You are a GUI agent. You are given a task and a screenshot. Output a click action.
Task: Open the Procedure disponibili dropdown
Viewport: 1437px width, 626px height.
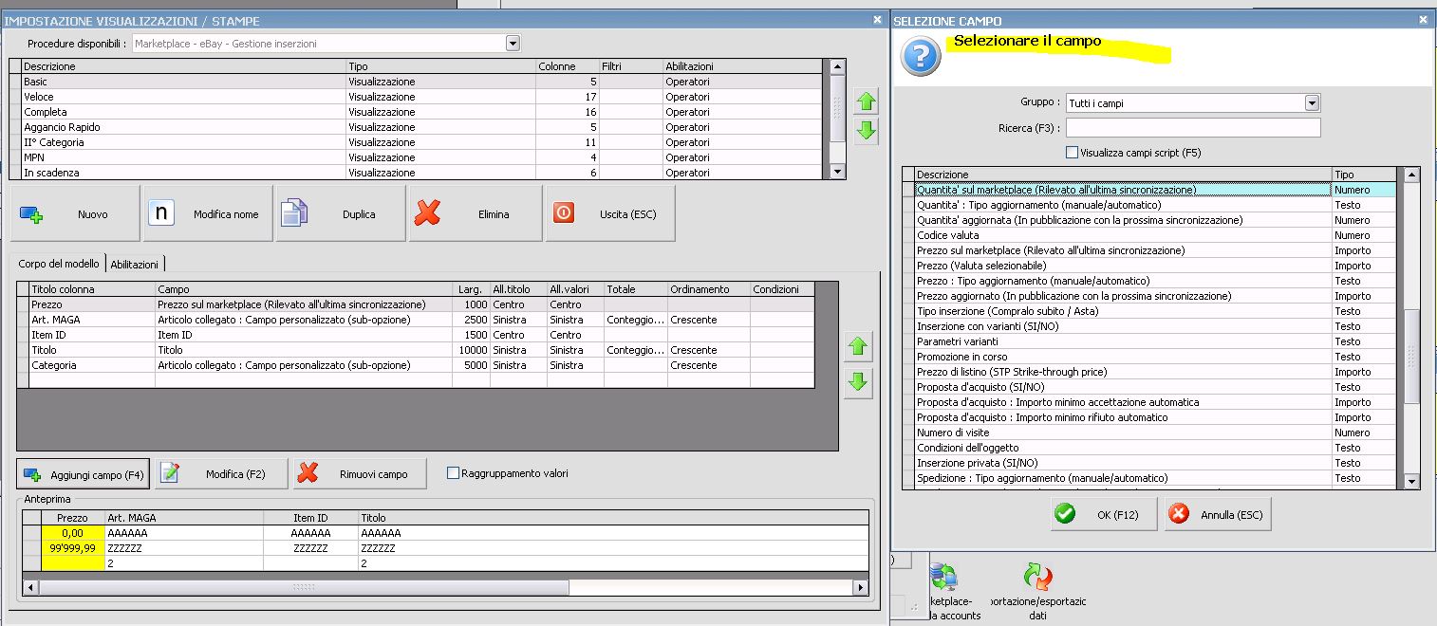point(513,44)
